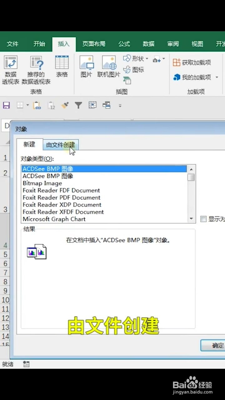Switch to the 开始 (Home) tab
This screenshot has width=225, height=400.
(39, 44)
